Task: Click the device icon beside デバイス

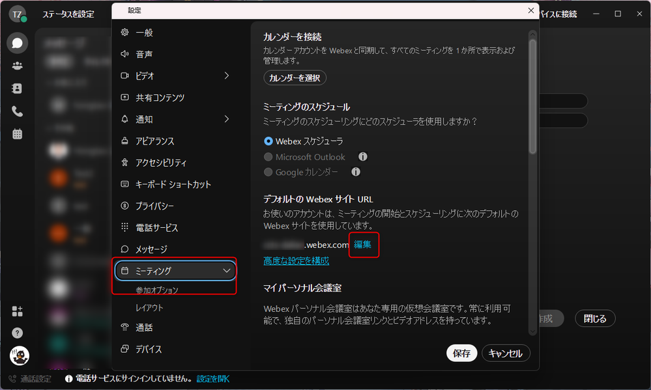Action: pyautogui.click(x=124, y=349)
